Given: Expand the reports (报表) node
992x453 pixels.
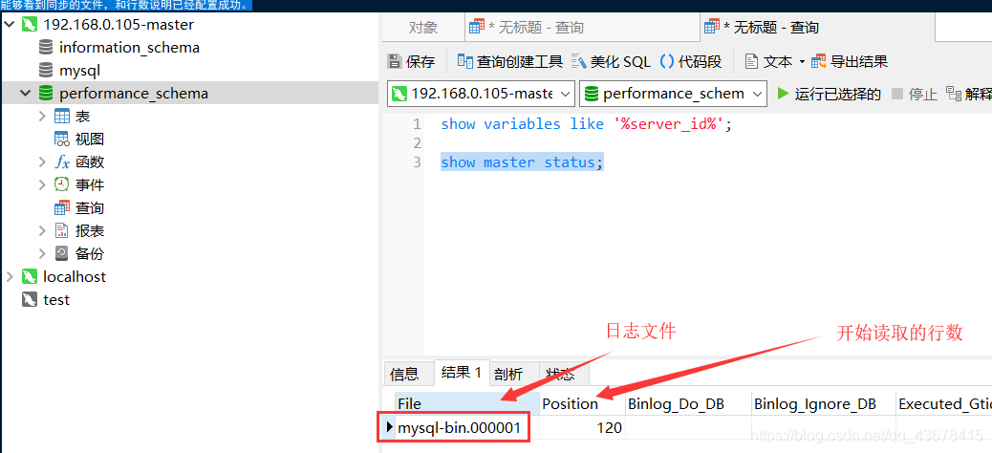Looking at the screenshot, I should [42, 231].
